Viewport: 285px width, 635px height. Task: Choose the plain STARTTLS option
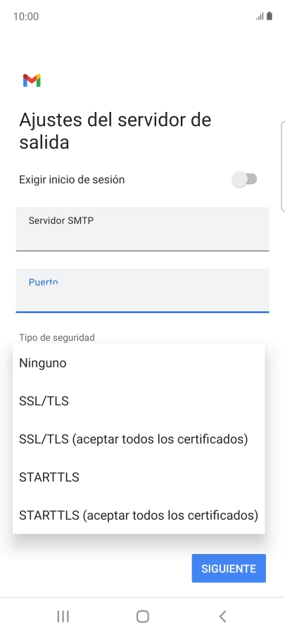pos(139,477)
